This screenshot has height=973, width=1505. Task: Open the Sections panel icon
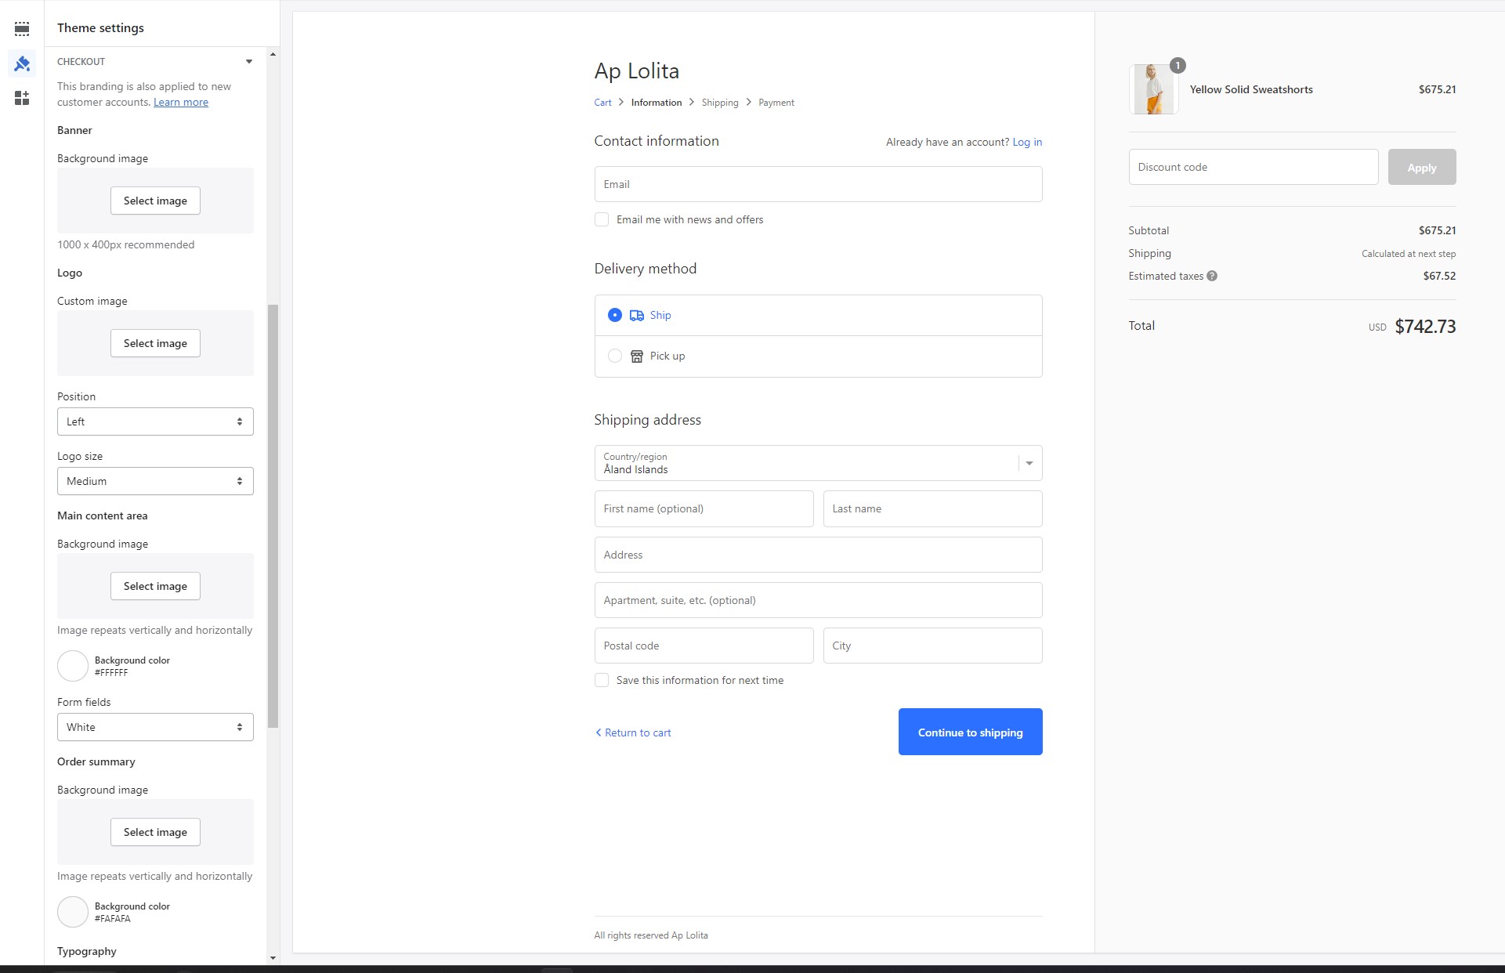click(x=22, y=29)
